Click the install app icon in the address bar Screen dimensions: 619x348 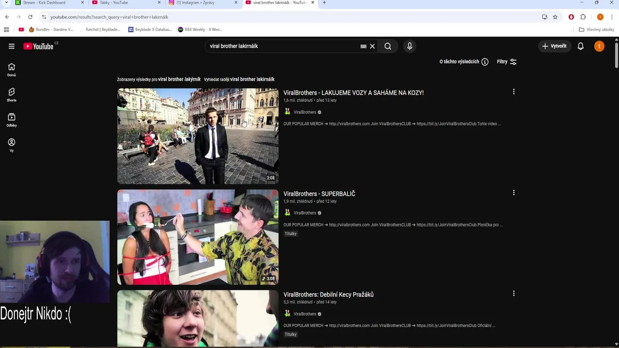click(x=545, y=17)
